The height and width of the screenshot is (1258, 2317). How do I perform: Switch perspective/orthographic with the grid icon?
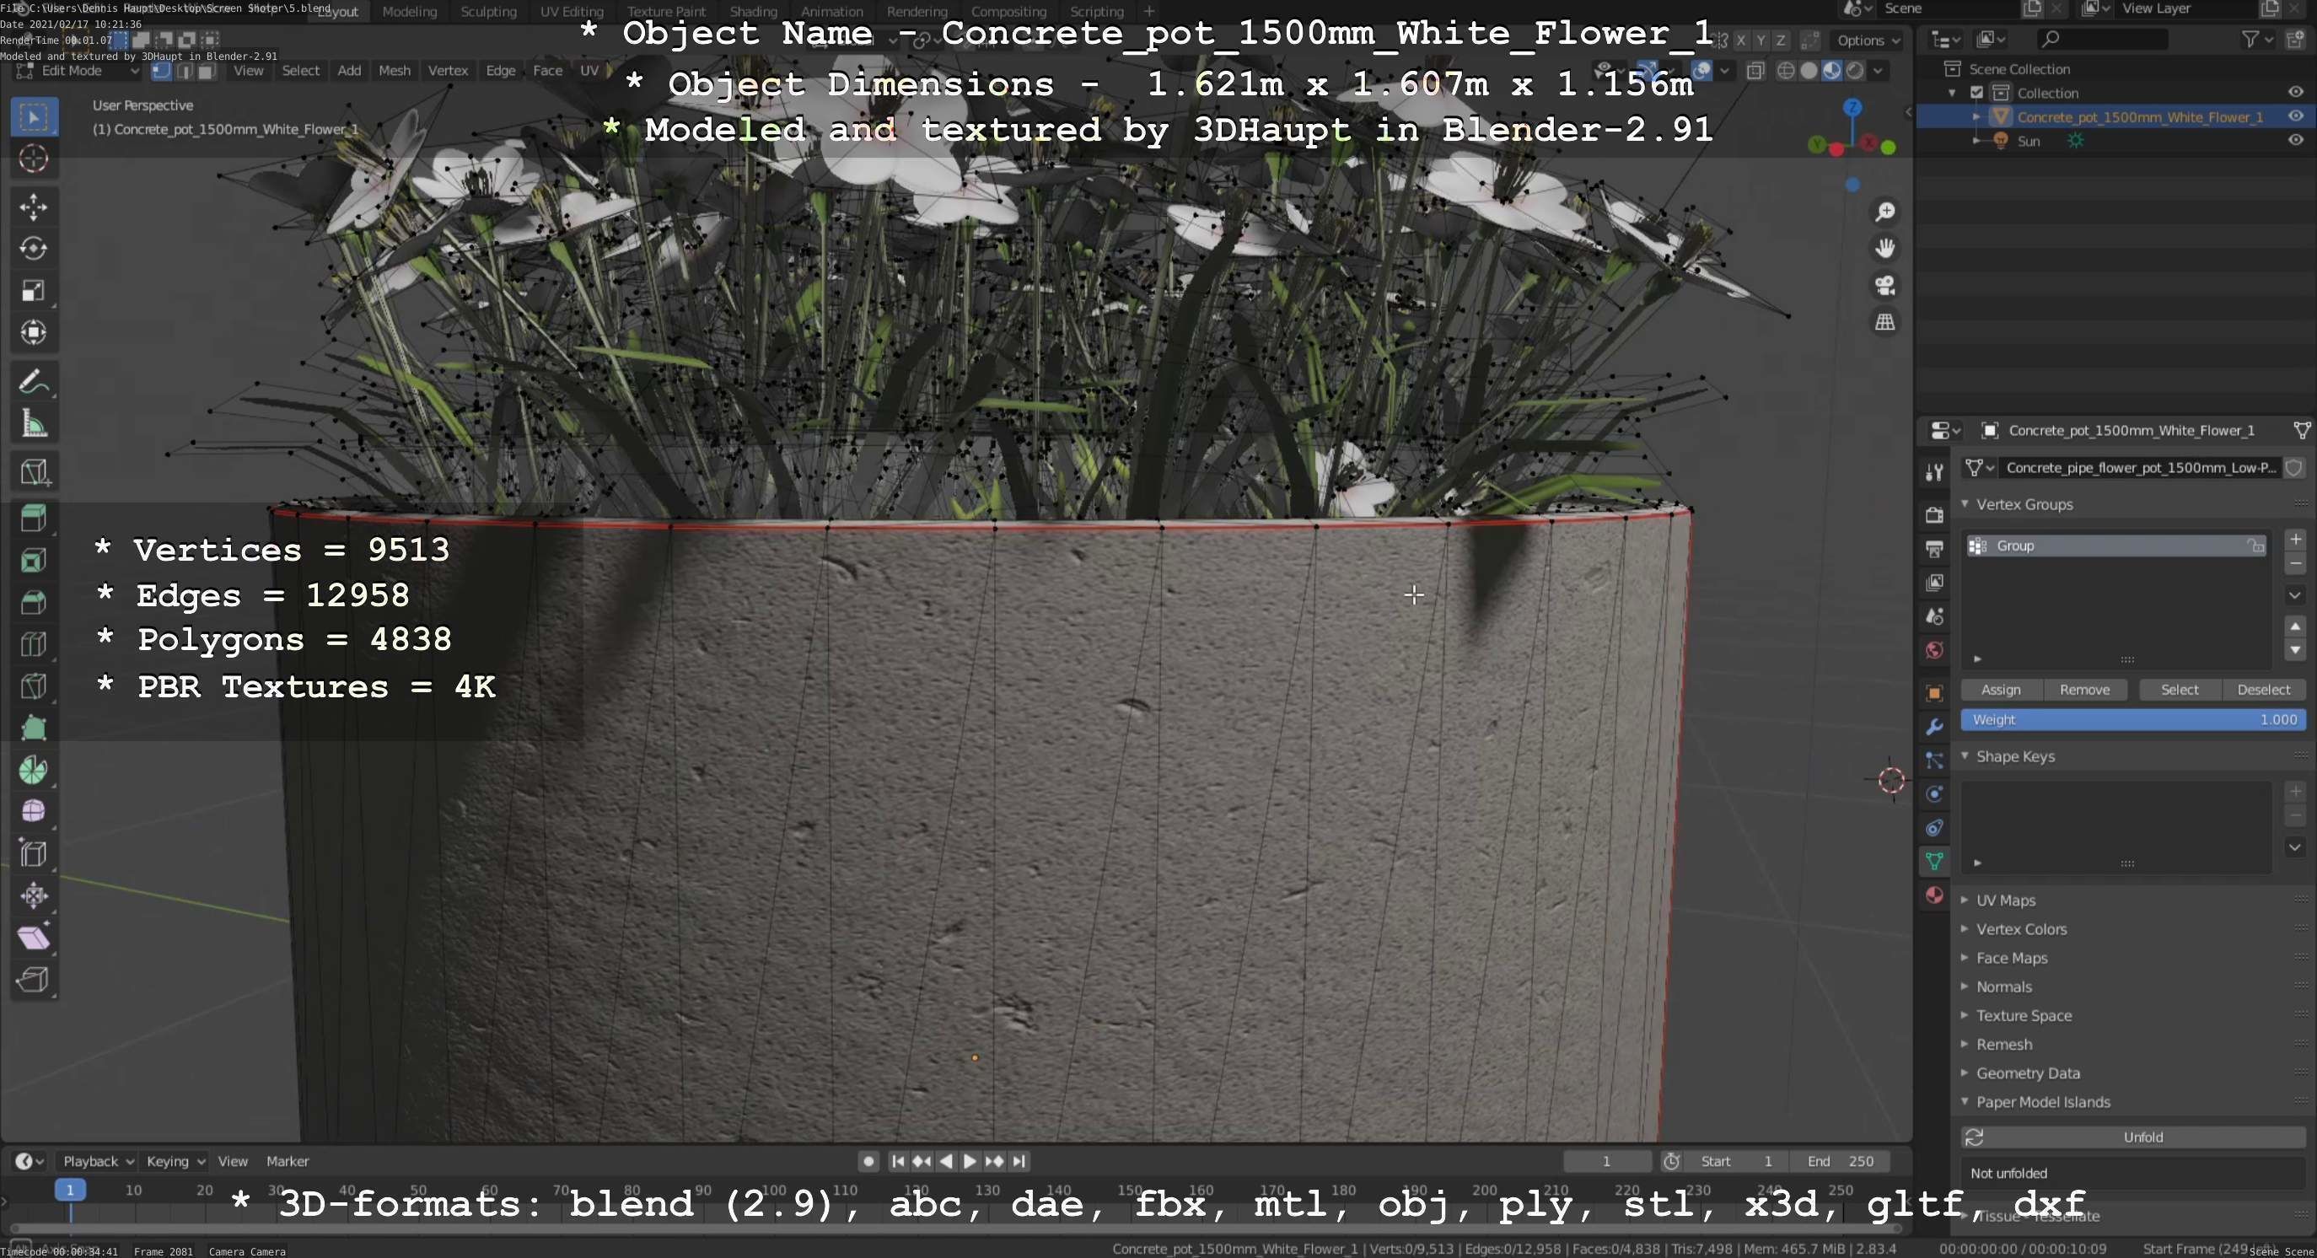coord(1884,322)
